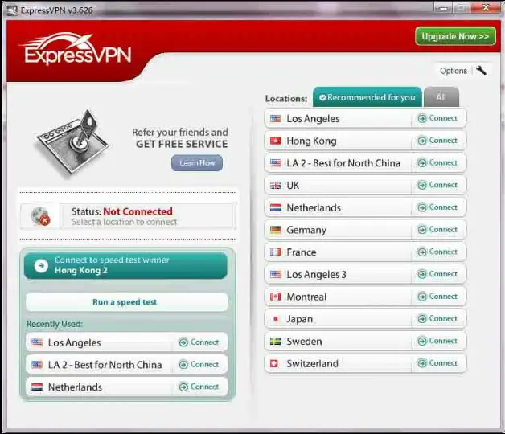Connect to Hong Kong server

437,141
